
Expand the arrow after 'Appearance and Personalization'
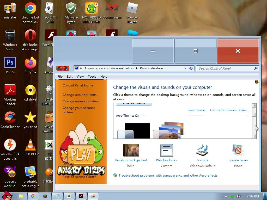[137, 68]
